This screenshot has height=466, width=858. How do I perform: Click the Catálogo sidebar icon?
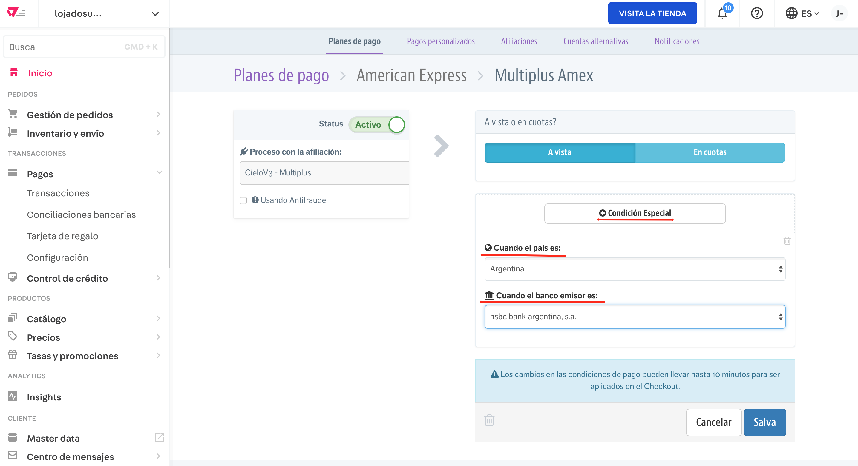[x=12, y=318]
